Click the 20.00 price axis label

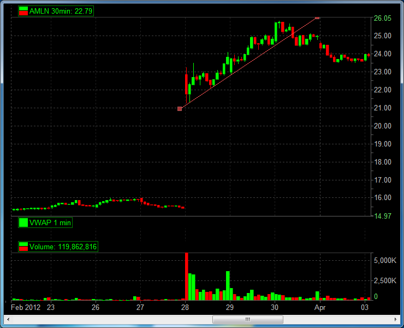(x=382, y=126)
